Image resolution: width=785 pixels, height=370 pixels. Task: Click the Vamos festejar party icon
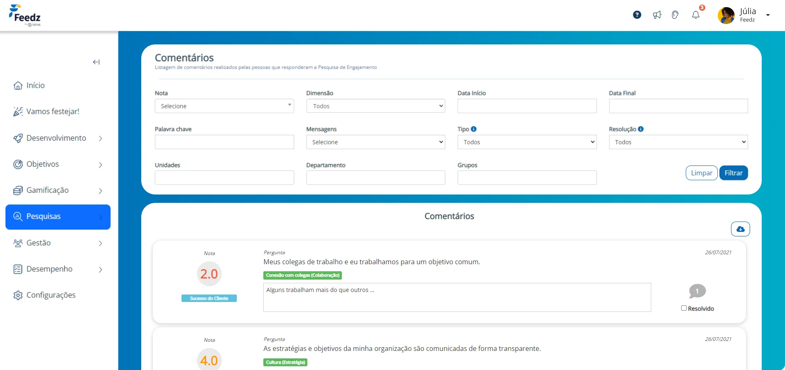click(18, 112)
